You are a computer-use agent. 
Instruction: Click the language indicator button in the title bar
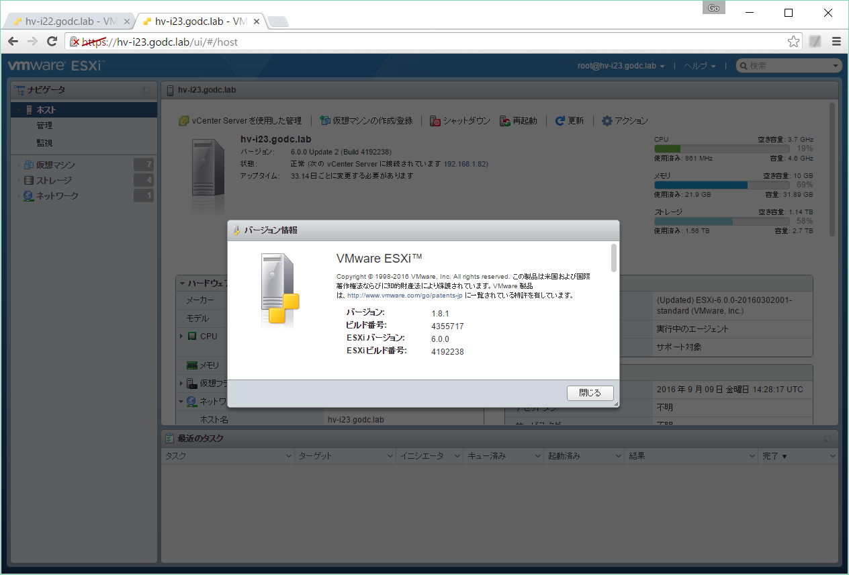pyautogui.click(x=713, y=7)
